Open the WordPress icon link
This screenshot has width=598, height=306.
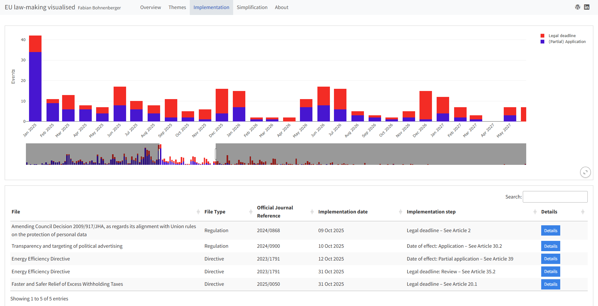point(577,7)
